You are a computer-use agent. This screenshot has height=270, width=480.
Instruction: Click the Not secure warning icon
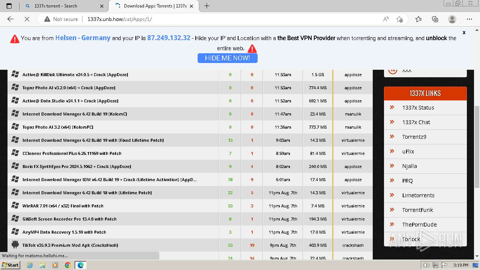click(47, 19)
